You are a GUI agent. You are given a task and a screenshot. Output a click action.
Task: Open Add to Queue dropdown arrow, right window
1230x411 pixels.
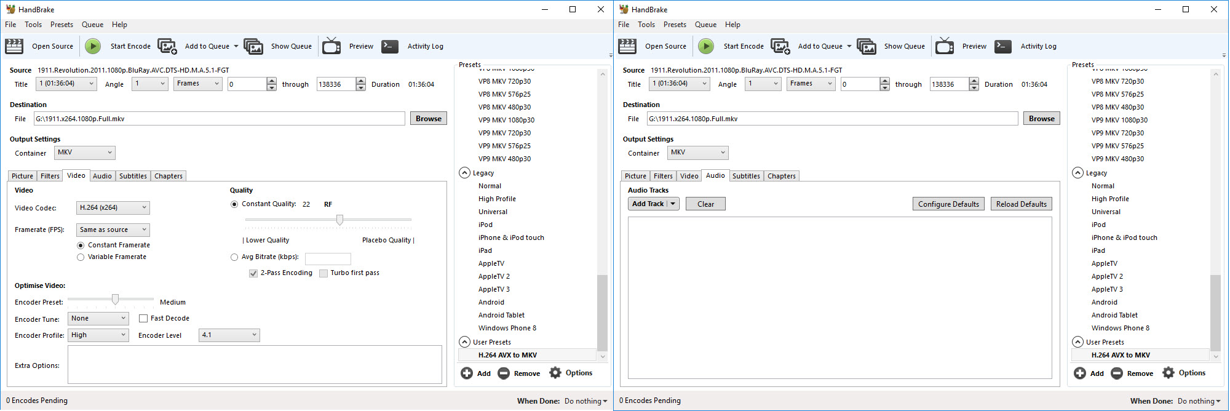pyautogui.click(x=849, y=46)
